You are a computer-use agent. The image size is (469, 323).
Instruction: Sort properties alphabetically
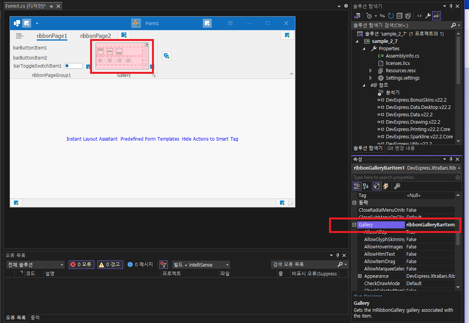coord(366,187)
